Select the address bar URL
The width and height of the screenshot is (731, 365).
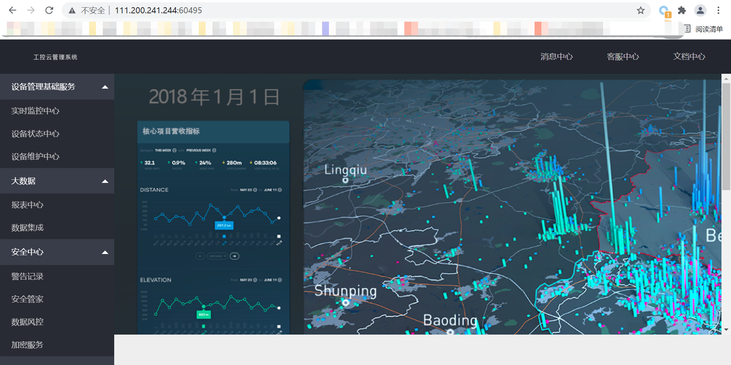click(x=158, y=10)
